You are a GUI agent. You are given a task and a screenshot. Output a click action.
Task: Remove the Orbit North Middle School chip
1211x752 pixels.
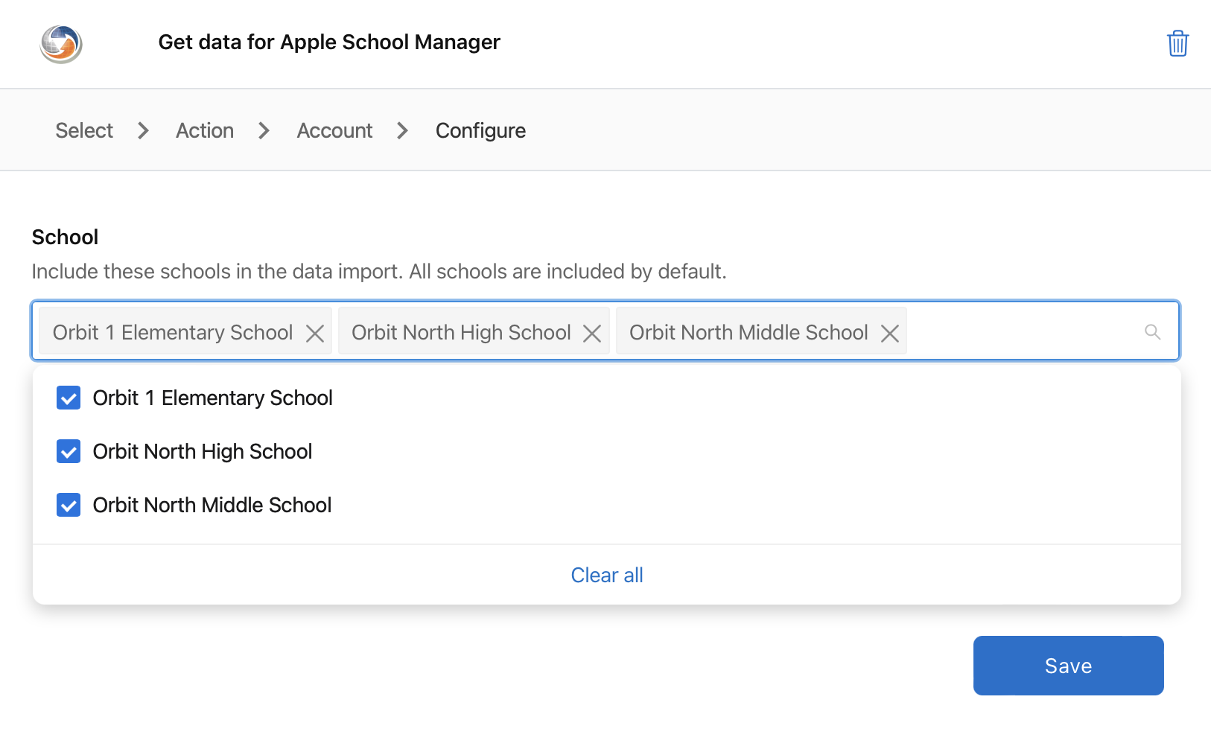[x=890, y=333]
